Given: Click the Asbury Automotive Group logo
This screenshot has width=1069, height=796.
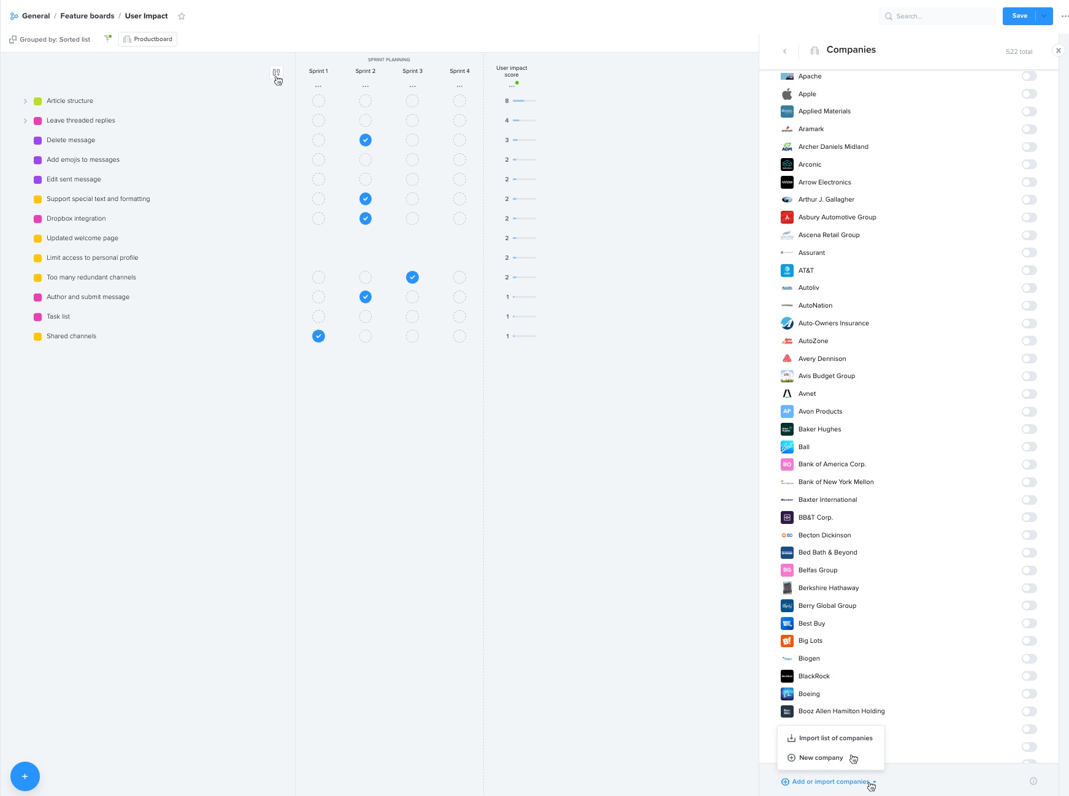Looking at the screenshot, I should [x=787, y=217].
